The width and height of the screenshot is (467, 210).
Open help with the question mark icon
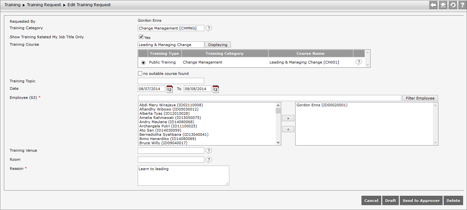coord(462,5)
